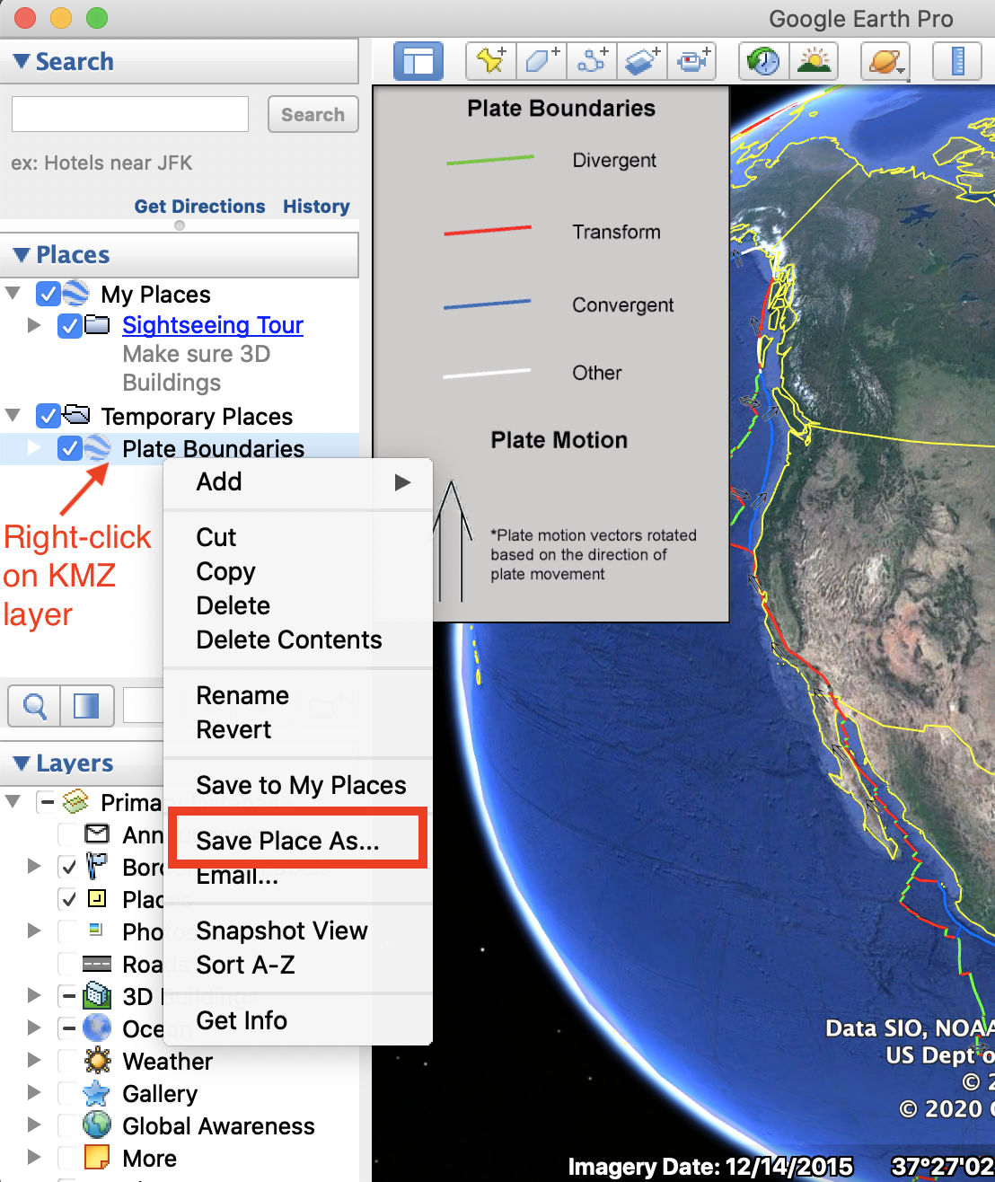Collapse the My Places tree
The height and width of the screenshot is (1182, 995).
[x=13, y=294]
